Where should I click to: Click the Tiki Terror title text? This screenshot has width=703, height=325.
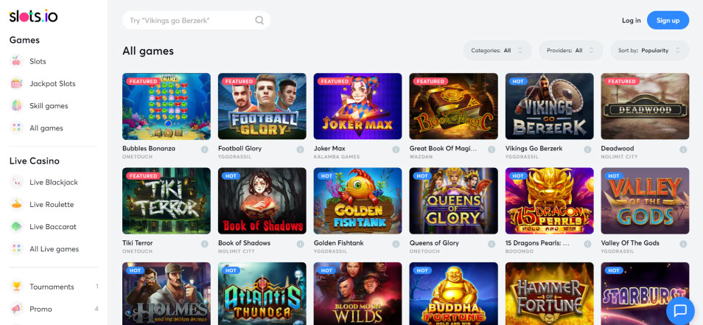tap(138, 243)
